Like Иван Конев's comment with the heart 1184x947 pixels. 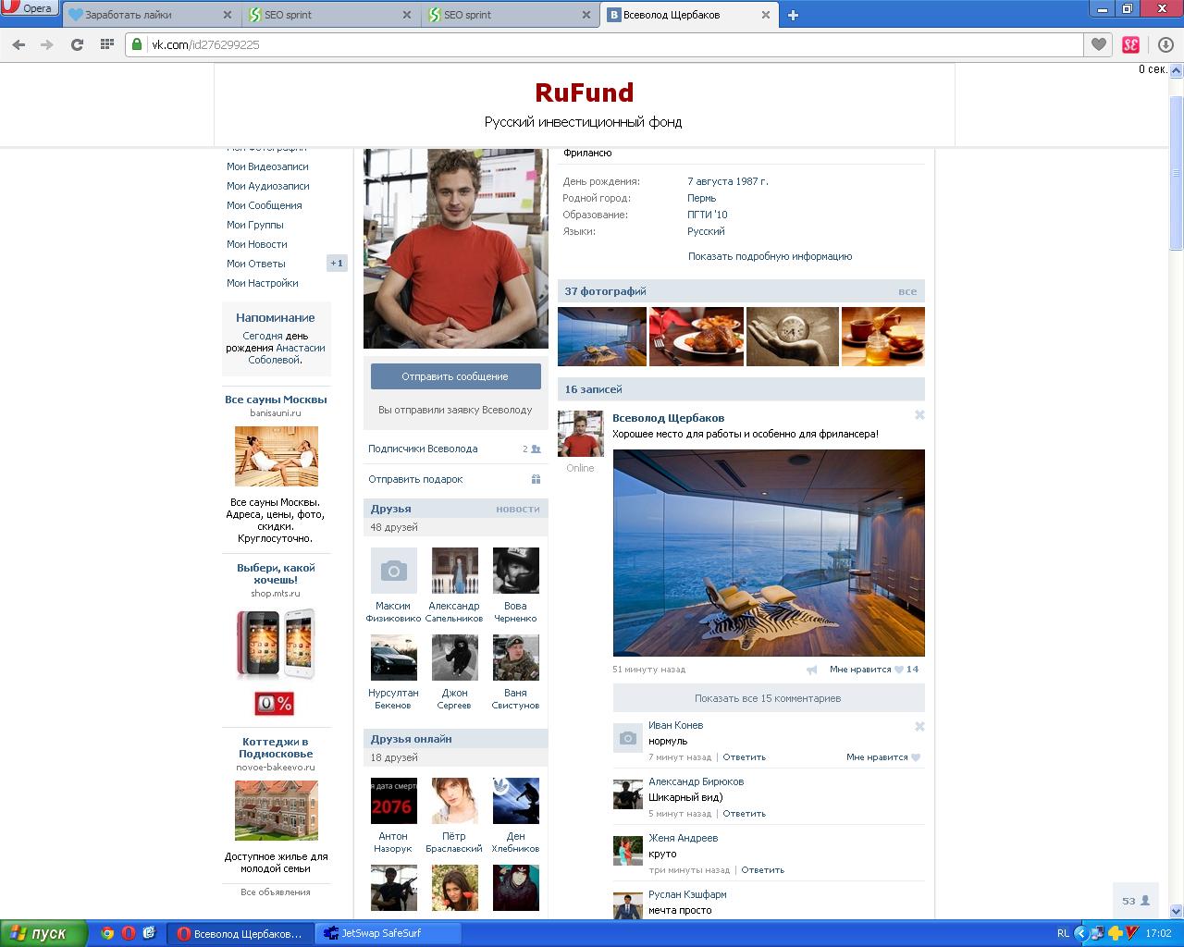click(x=916, y=757)
